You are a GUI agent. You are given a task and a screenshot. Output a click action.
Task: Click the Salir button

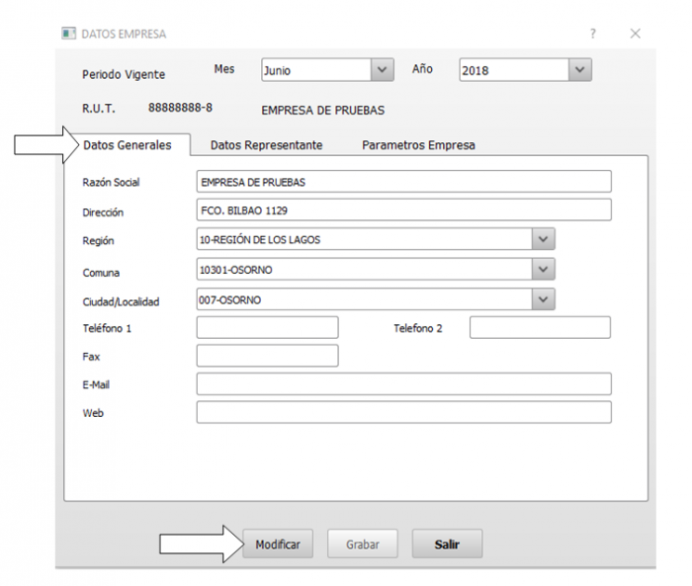446,544
